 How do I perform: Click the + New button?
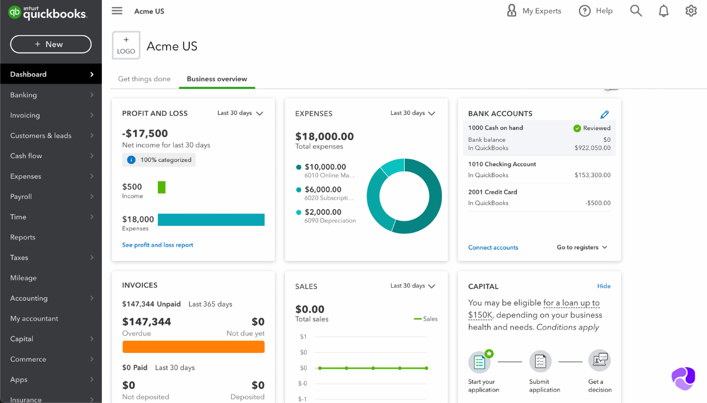pyautogui.click(x=51, y=44)
